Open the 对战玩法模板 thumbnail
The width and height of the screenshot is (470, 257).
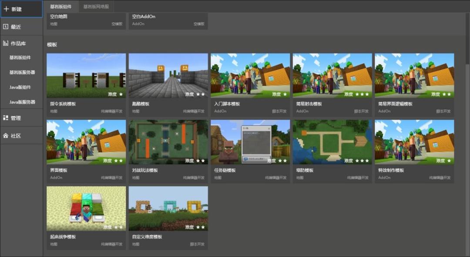click(168, 142)
